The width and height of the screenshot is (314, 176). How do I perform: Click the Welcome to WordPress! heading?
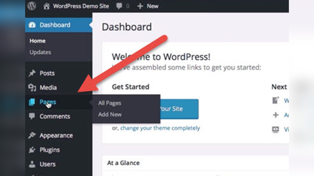point(161,57)
